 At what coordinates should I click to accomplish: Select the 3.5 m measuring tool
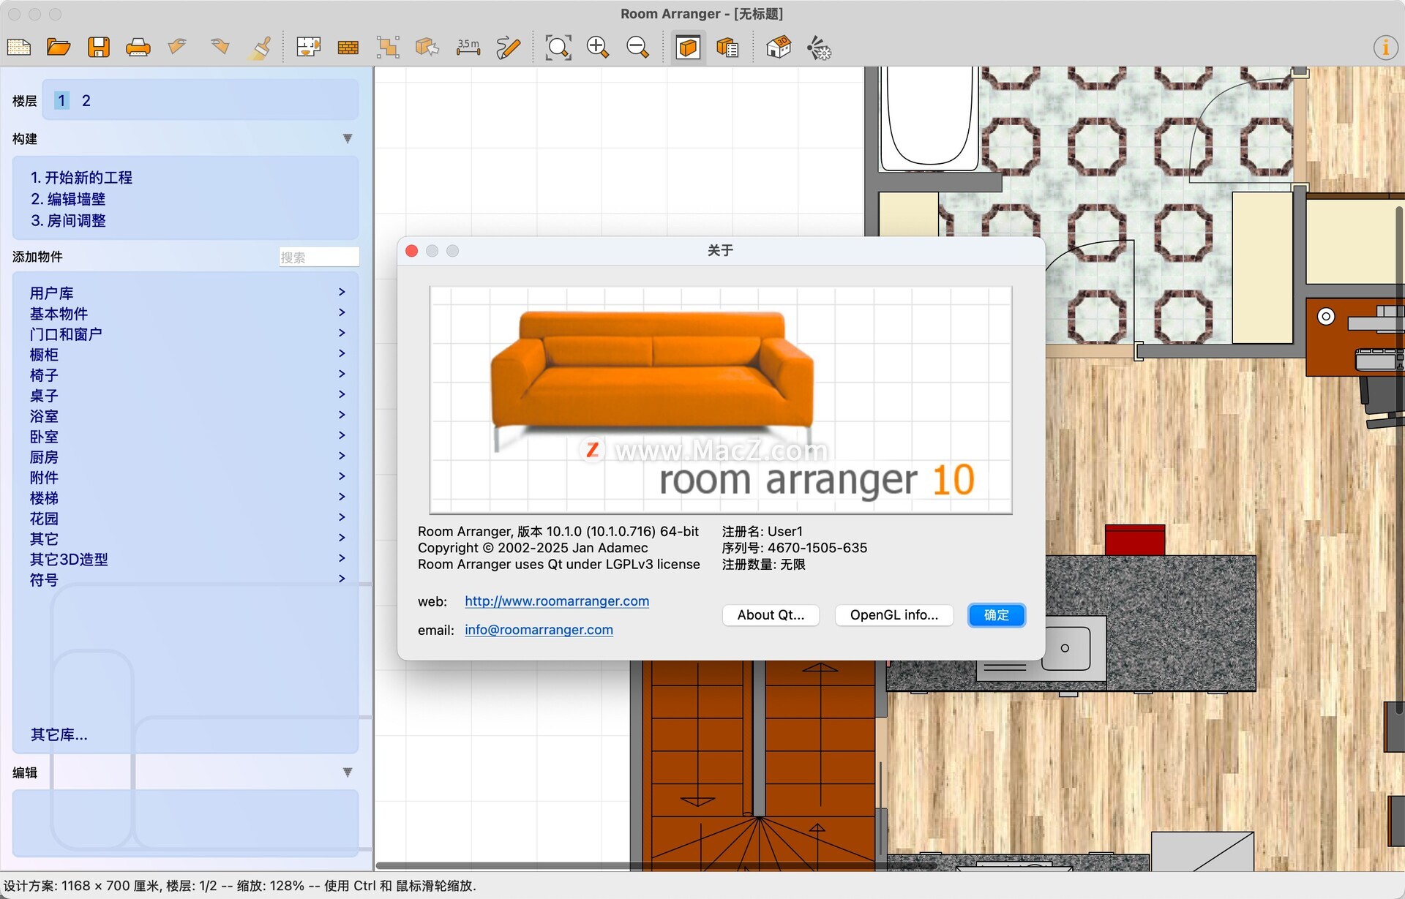468,48
